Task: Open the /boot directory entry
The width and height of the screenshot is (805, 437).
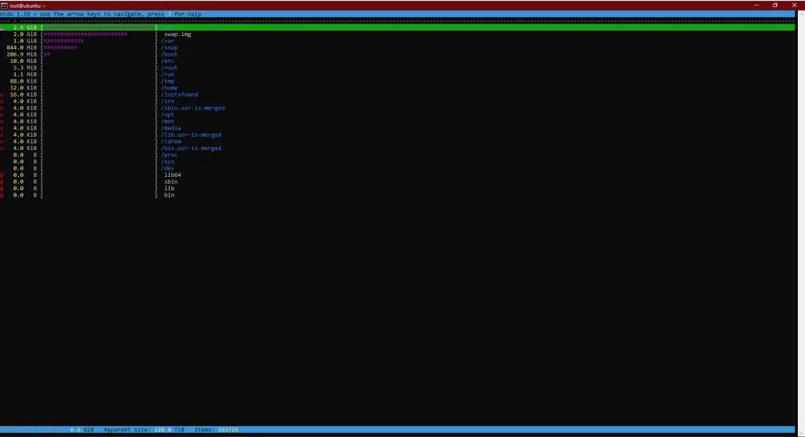Action: pyautogui.click(x=170, y=54)
